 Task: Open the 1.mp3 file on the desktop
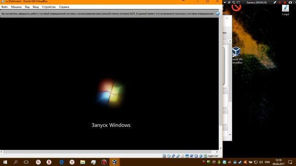(x=285, y=10)
